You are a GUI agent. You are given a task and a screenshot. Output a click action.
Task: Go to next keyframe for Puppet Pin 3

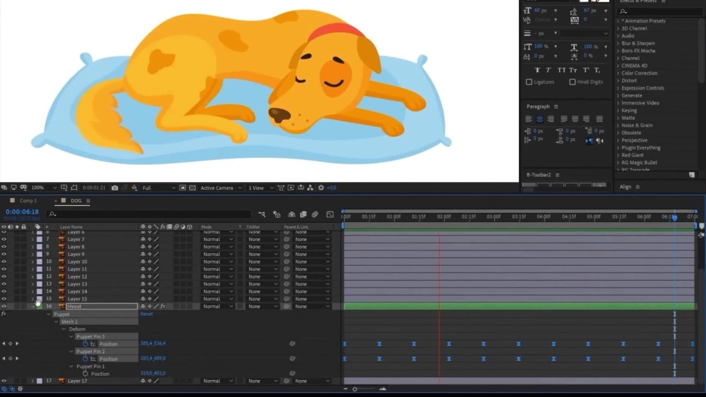click(x=17, y=343)
